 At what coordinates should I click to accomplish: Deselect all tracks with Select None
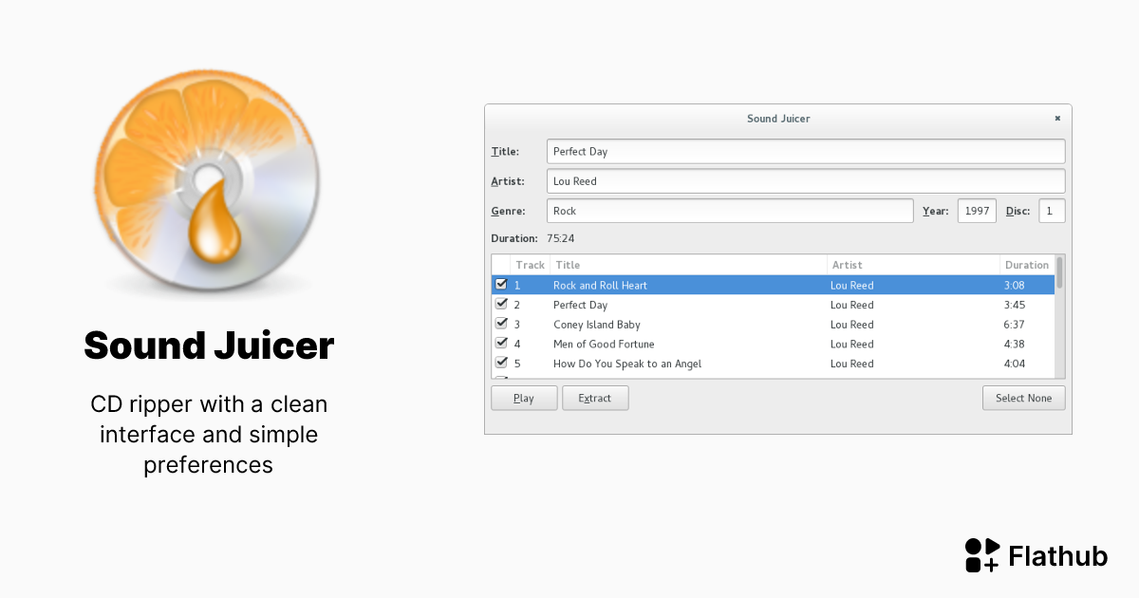tap(1023, 398)
